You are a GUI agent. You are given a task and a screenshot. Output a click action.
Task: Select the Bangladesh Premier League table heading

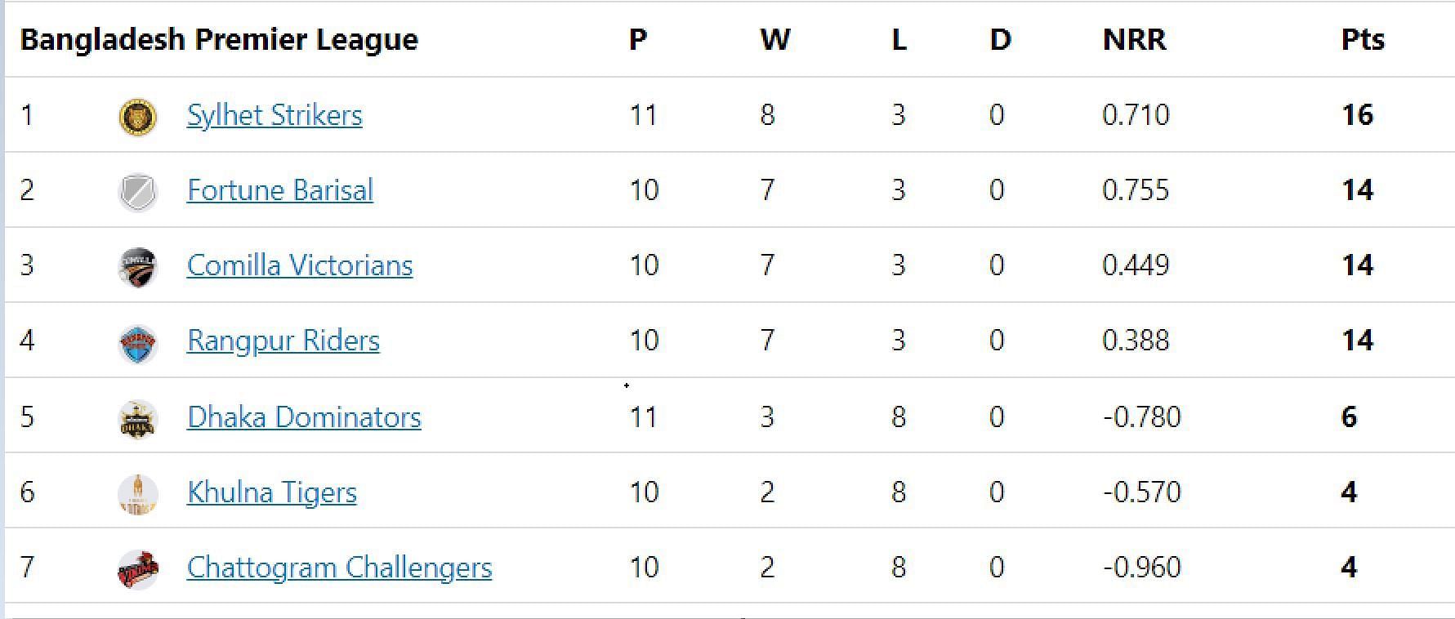tap(219, 39)
